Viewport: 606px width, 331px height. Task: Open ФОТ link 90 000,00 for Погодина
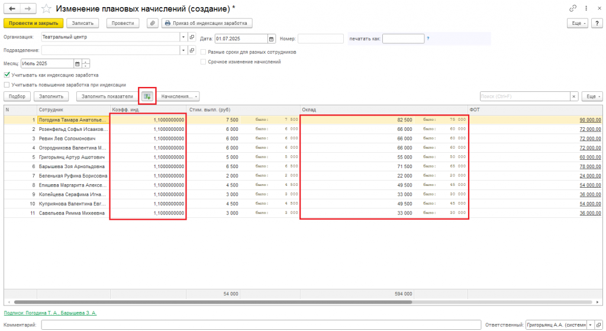tap(590, 120)
